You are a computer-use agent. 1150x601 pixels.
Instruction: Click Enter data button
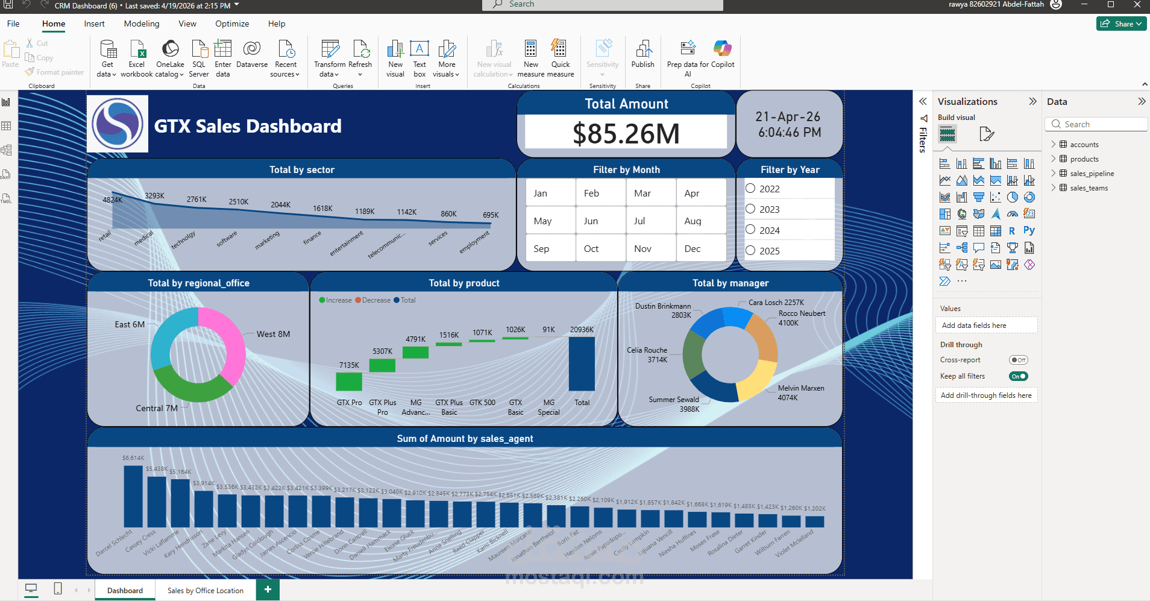pyautogui.click(x=223, y=58)
